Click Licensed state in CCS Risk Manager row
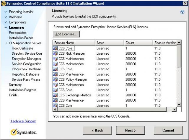189x140 pixels. click(103, 53)
